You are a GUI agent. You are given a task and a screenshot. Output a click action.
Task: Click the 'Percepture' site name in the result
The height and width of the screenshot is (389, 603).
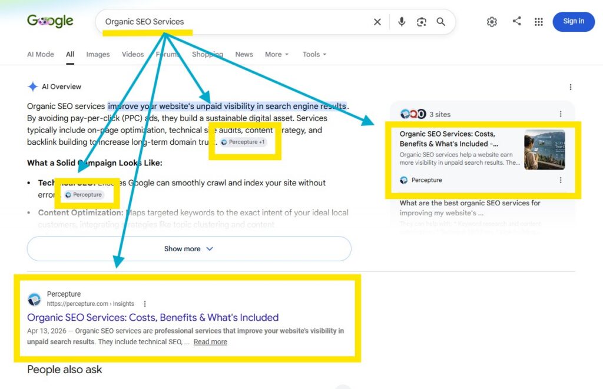coord(64,294)
